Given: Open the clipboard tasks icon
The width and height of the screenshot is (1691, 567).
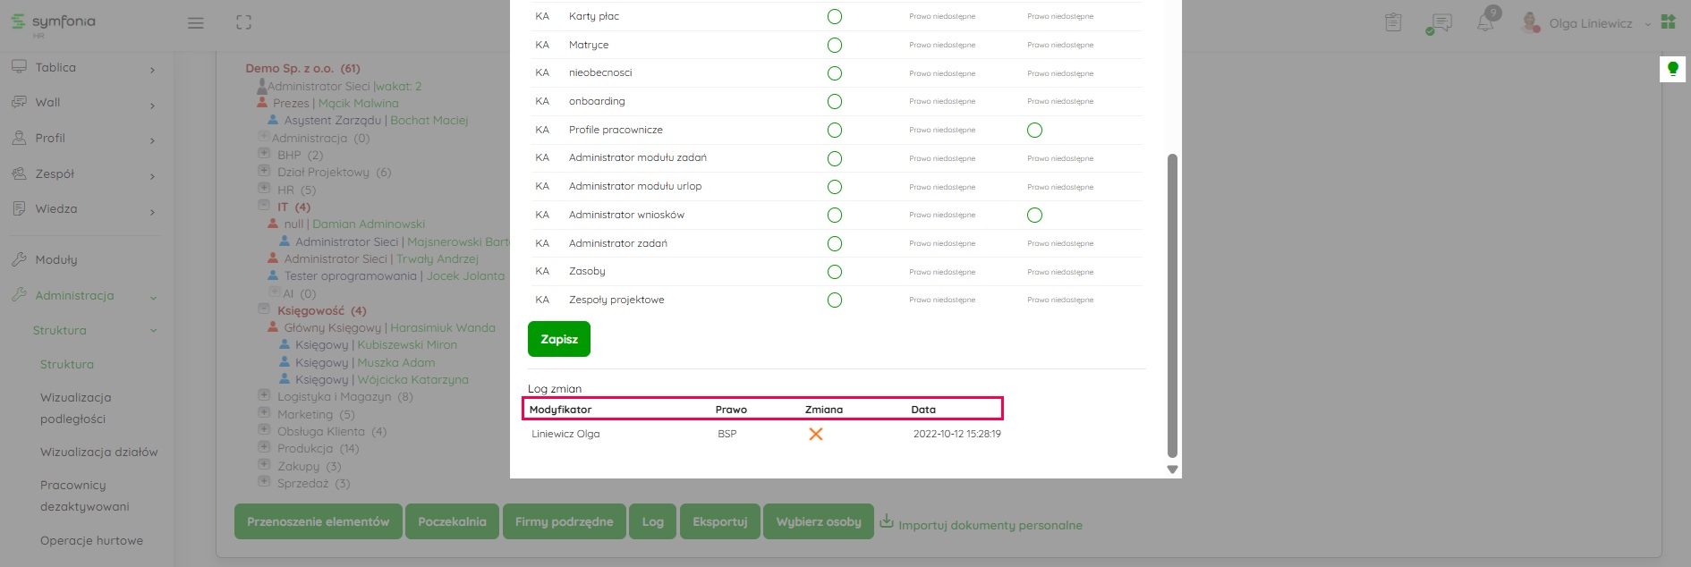Looking at the screenshot, I should 1393,23.
